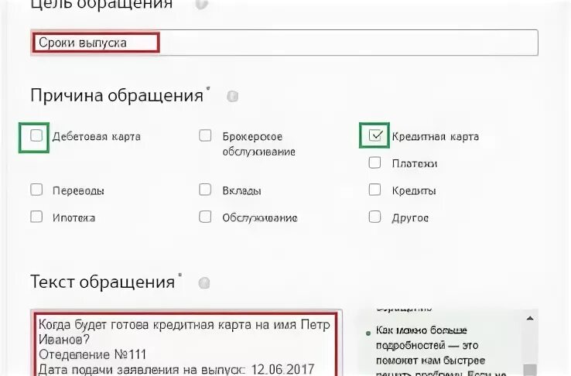Click the Обслуживание label text

[x=260, y=218]
